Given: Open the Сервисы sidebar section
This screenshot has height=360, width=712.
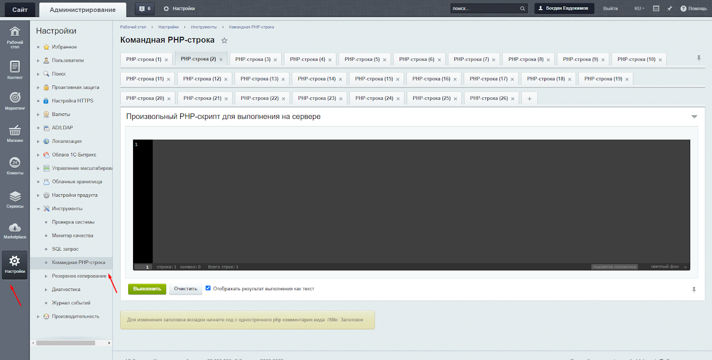Looking at the screenshot, I should coord(15,200).
